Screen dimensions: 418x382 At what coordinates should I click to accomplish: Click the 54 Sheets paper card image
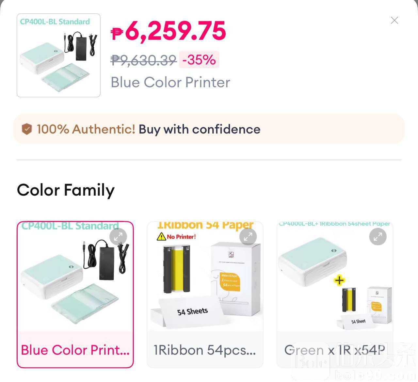[x=192, y=311]
